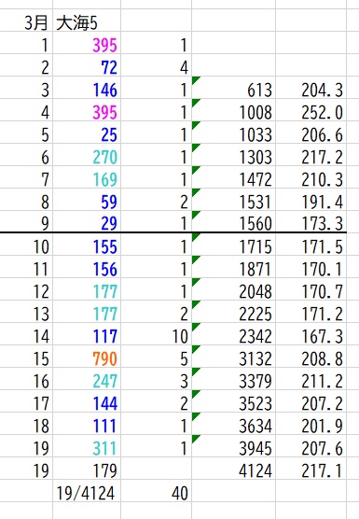This screenshot has height=519, width=359.
Task: Click the green triangle marker beside 3945
Action: click(195, 438)
